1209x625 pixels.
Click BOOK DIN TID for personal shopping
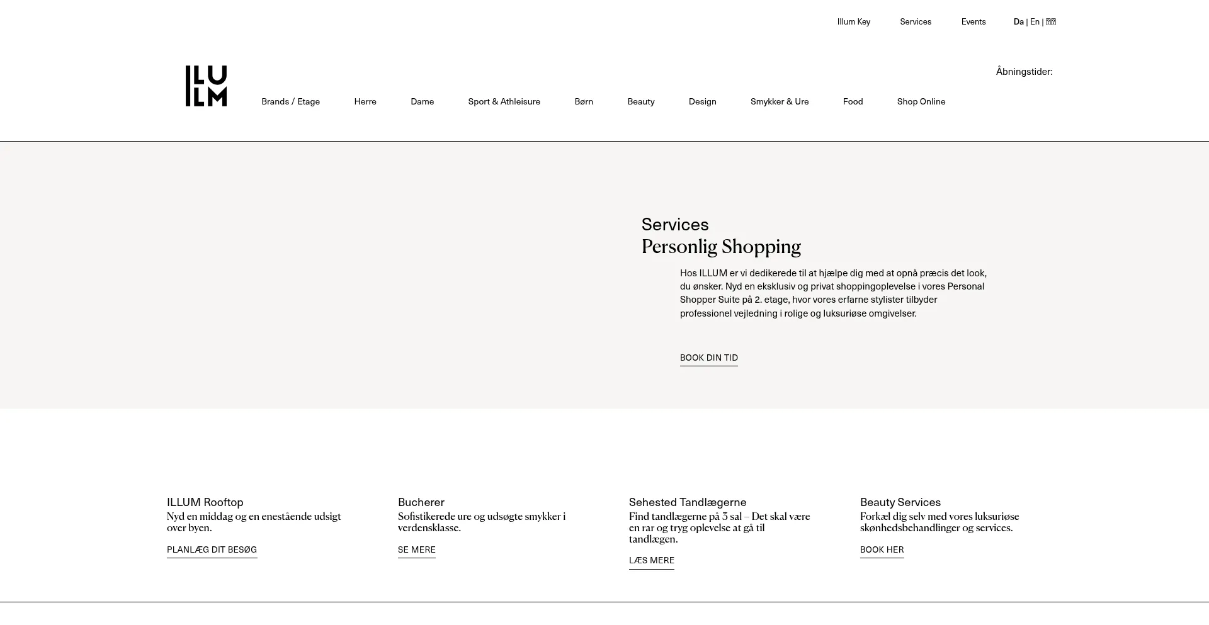tap(708, 358)
